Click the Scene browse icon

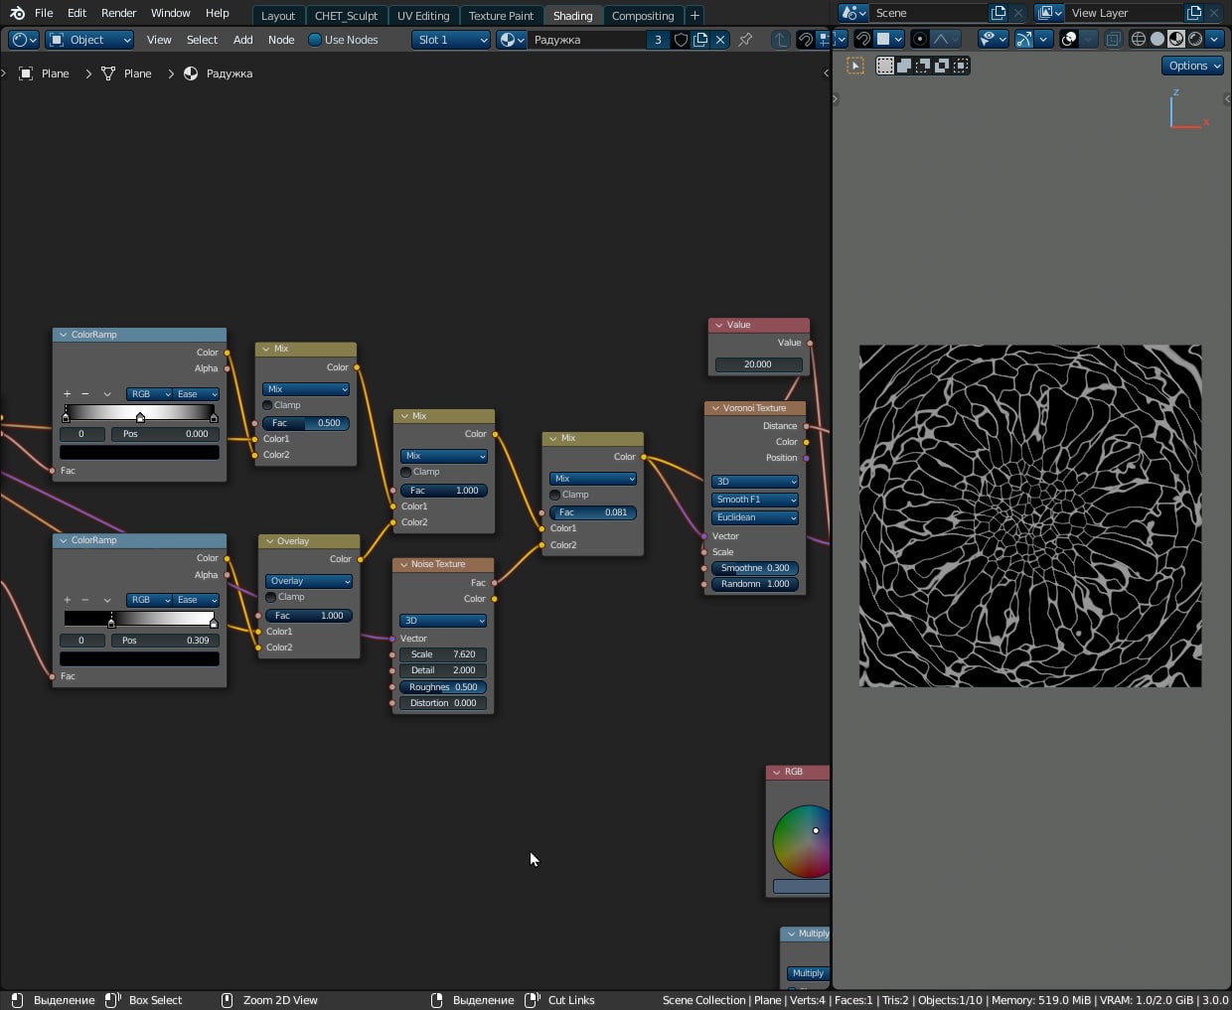click(x=853, y=13)
